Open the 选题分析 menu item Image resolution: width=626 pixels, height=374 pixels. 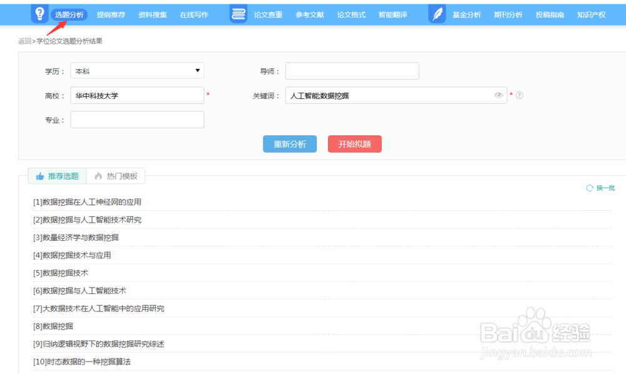tap(69, 15)
